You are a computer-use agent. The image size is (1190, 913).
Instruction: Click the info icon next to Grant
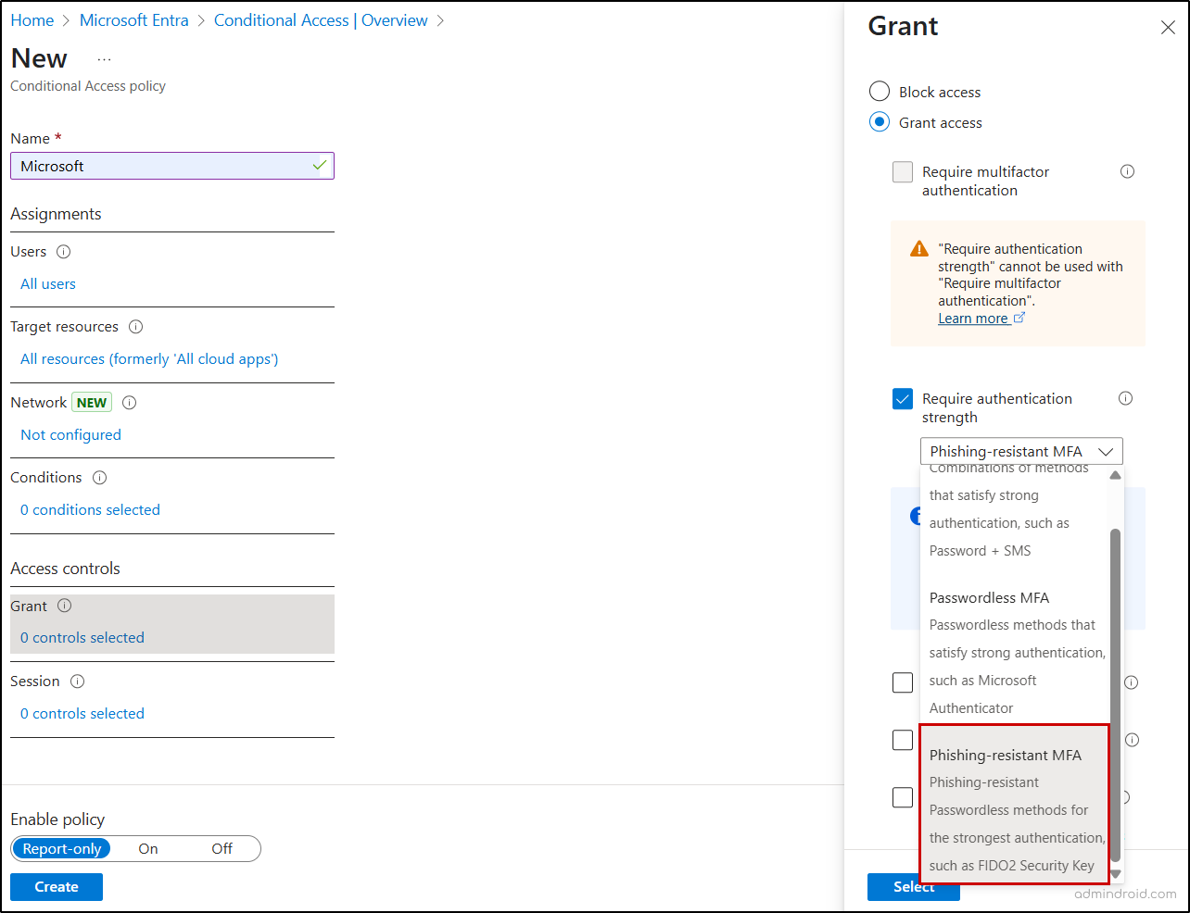tap(65, 606)
